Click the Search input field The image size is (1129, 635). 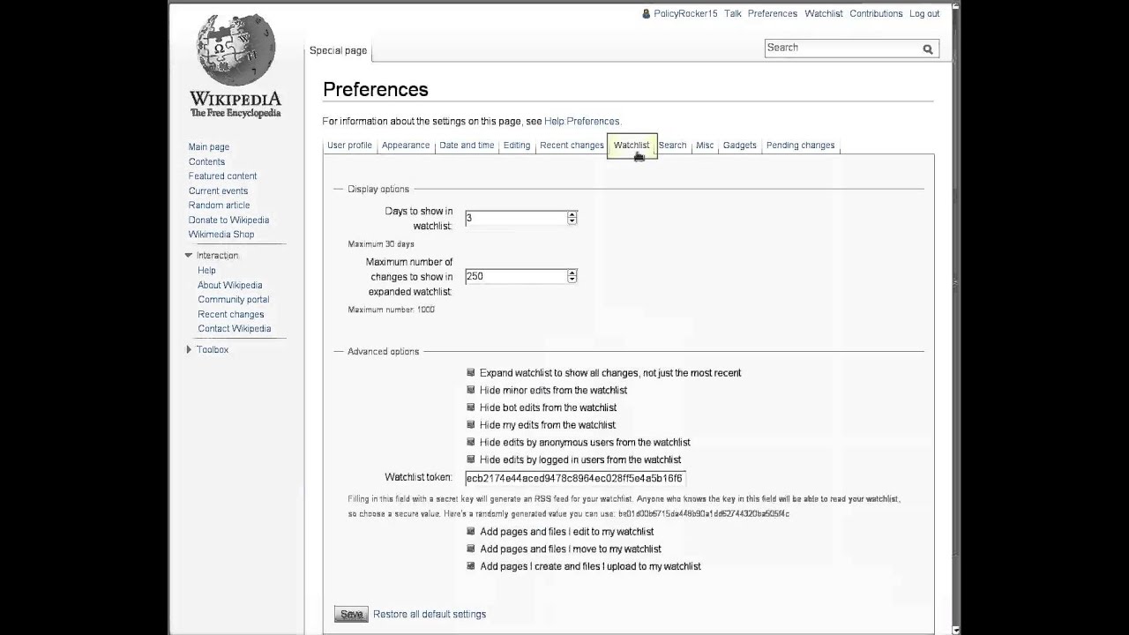(x=842, y=49)
